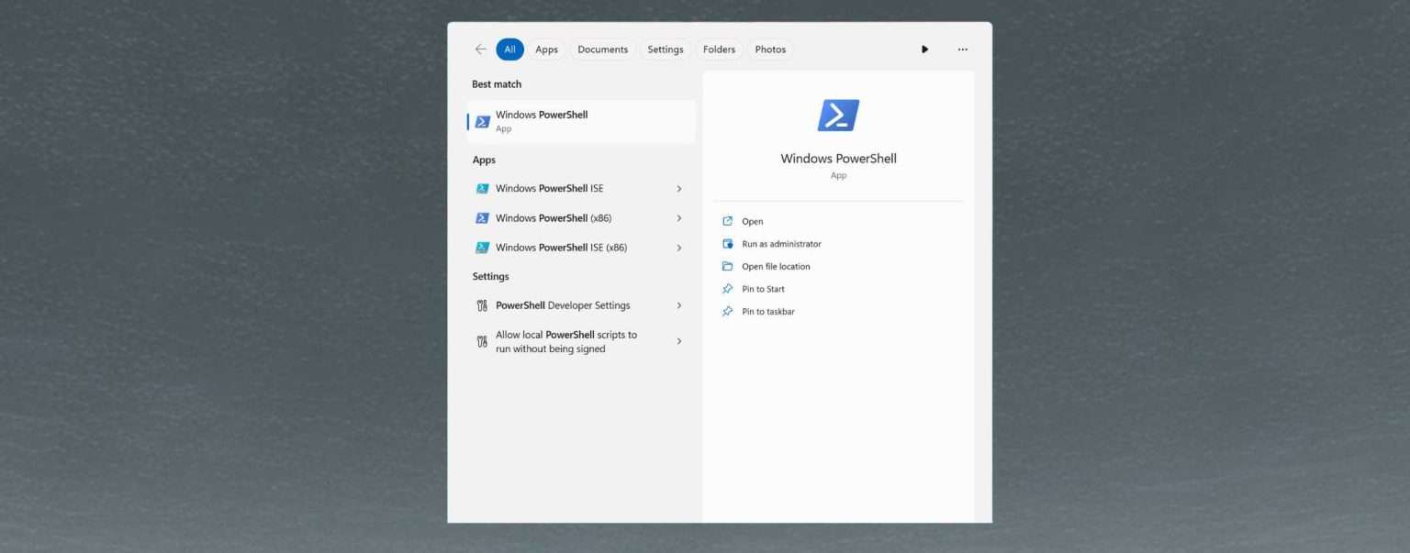The width and height of the screenshot is (1410, 553).
Task: Switch to the Settings filter tab
Action: (x=666, y=50)
